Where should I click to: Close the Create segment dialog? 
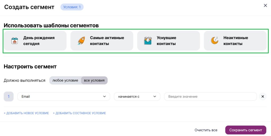(x=265, y=6)
